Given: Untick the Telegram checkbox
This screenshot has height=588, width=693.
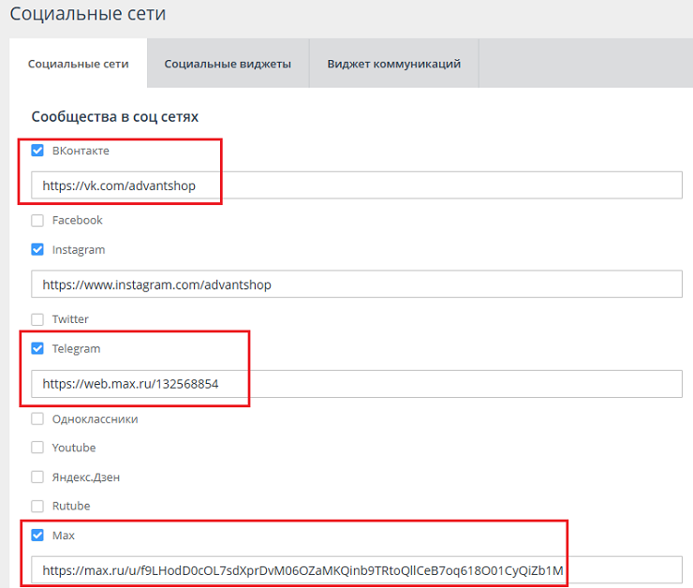Looking at the screenshot, I should pyautogui.click(x=37, y=349).
